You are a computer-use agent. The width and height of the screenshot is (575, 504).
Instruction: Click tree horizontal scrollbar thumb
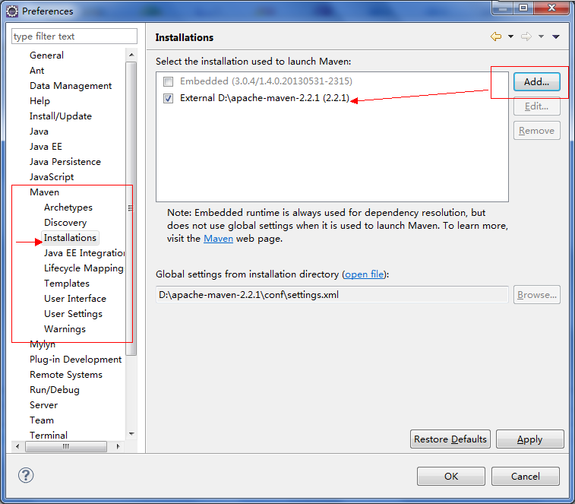pyautogui.click(x=66, y=446)
